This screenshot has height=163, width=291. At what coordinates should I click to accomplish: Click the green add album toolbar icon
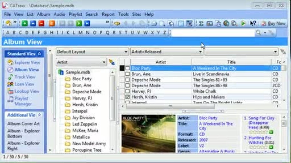tap(25, 23)
